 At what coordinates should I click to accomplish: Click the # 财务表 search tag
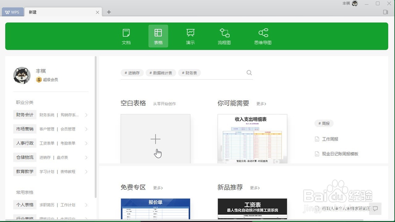coord(190,73)
